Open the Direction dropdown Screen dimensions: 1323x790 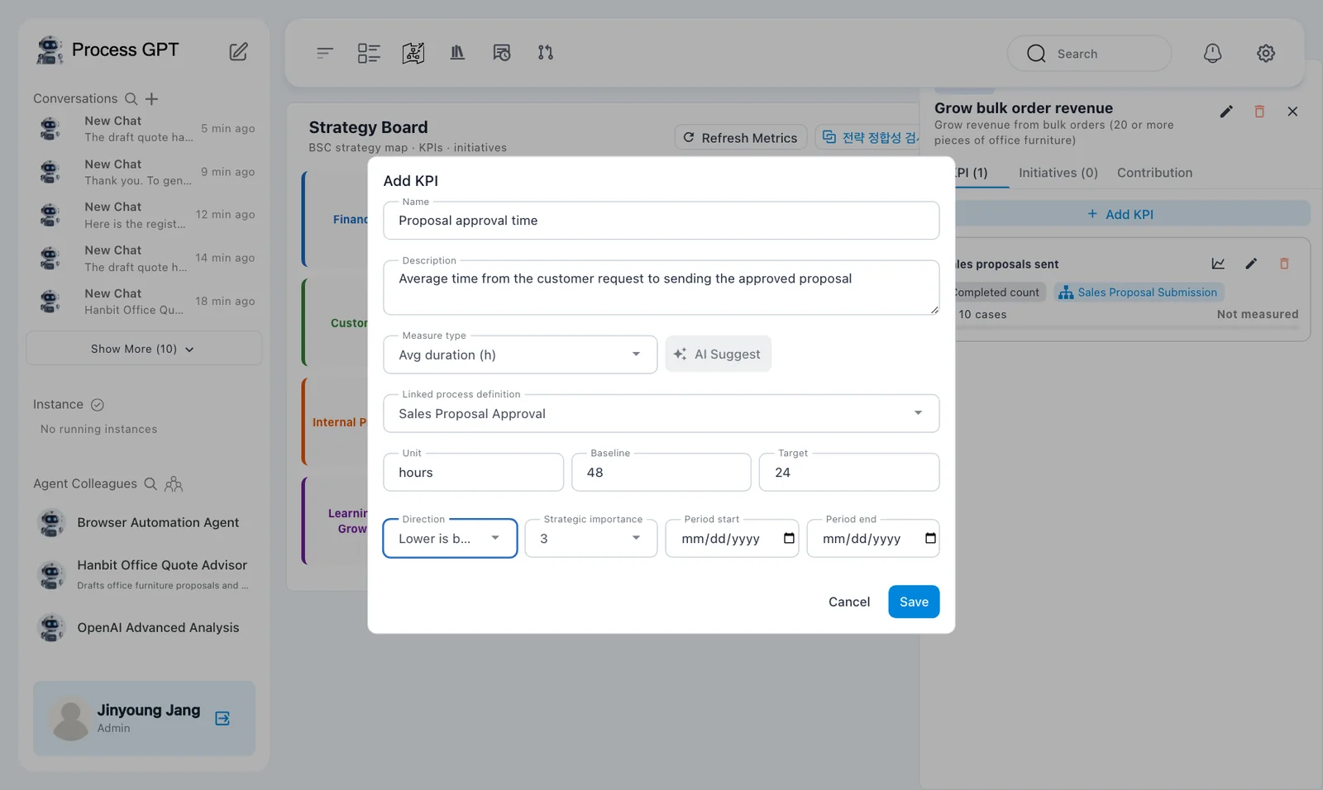tap(451, 539)
